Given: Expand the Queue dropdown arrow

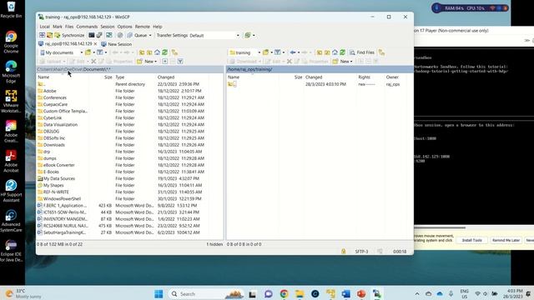Looking at the screenshot, I should click(150, 35).
